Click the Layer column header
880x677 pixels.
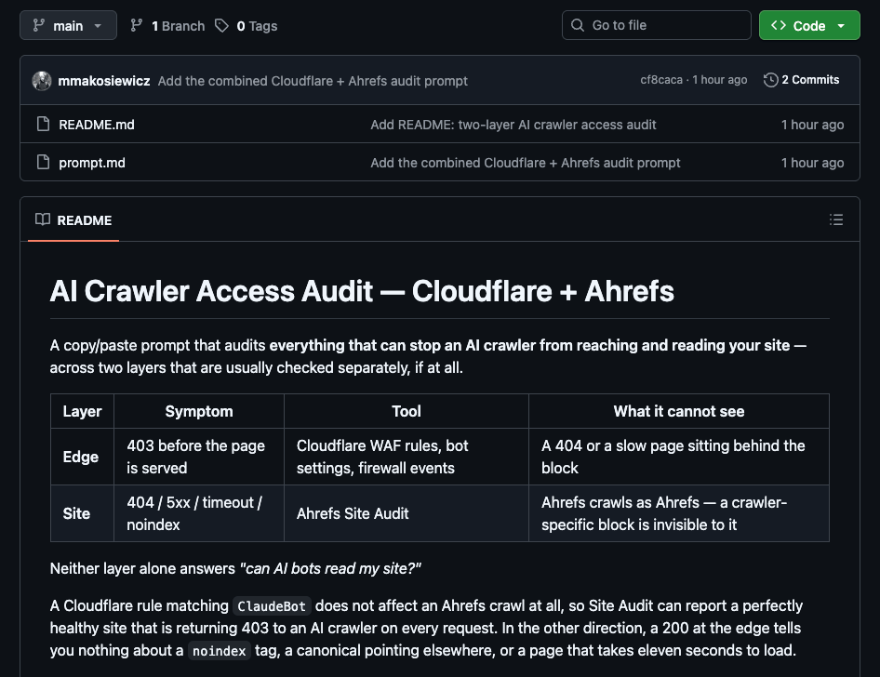[x=82, y=411]
